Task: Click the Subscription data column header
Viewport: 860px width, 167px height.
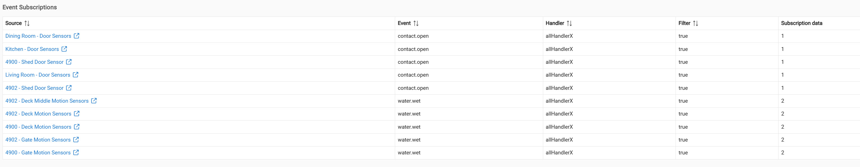Action: (x=802, y=23)
